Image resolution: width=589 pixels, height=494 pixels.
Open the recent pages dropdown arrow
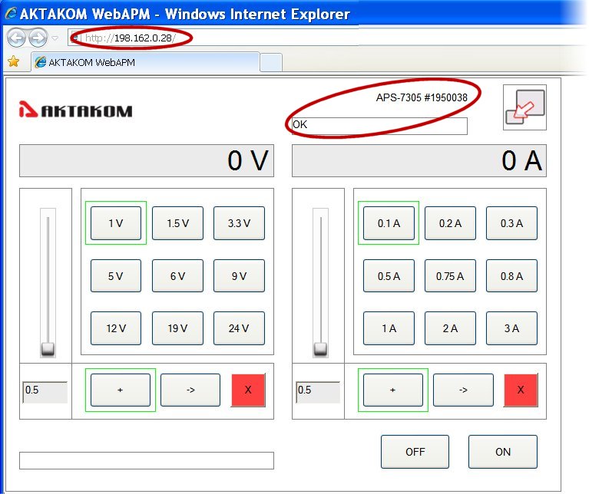(55, 38)
